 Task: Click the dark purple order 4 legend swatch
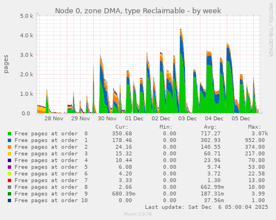pos(9,160)
